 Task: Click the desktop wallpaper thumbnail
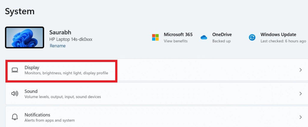click(25, 37)
